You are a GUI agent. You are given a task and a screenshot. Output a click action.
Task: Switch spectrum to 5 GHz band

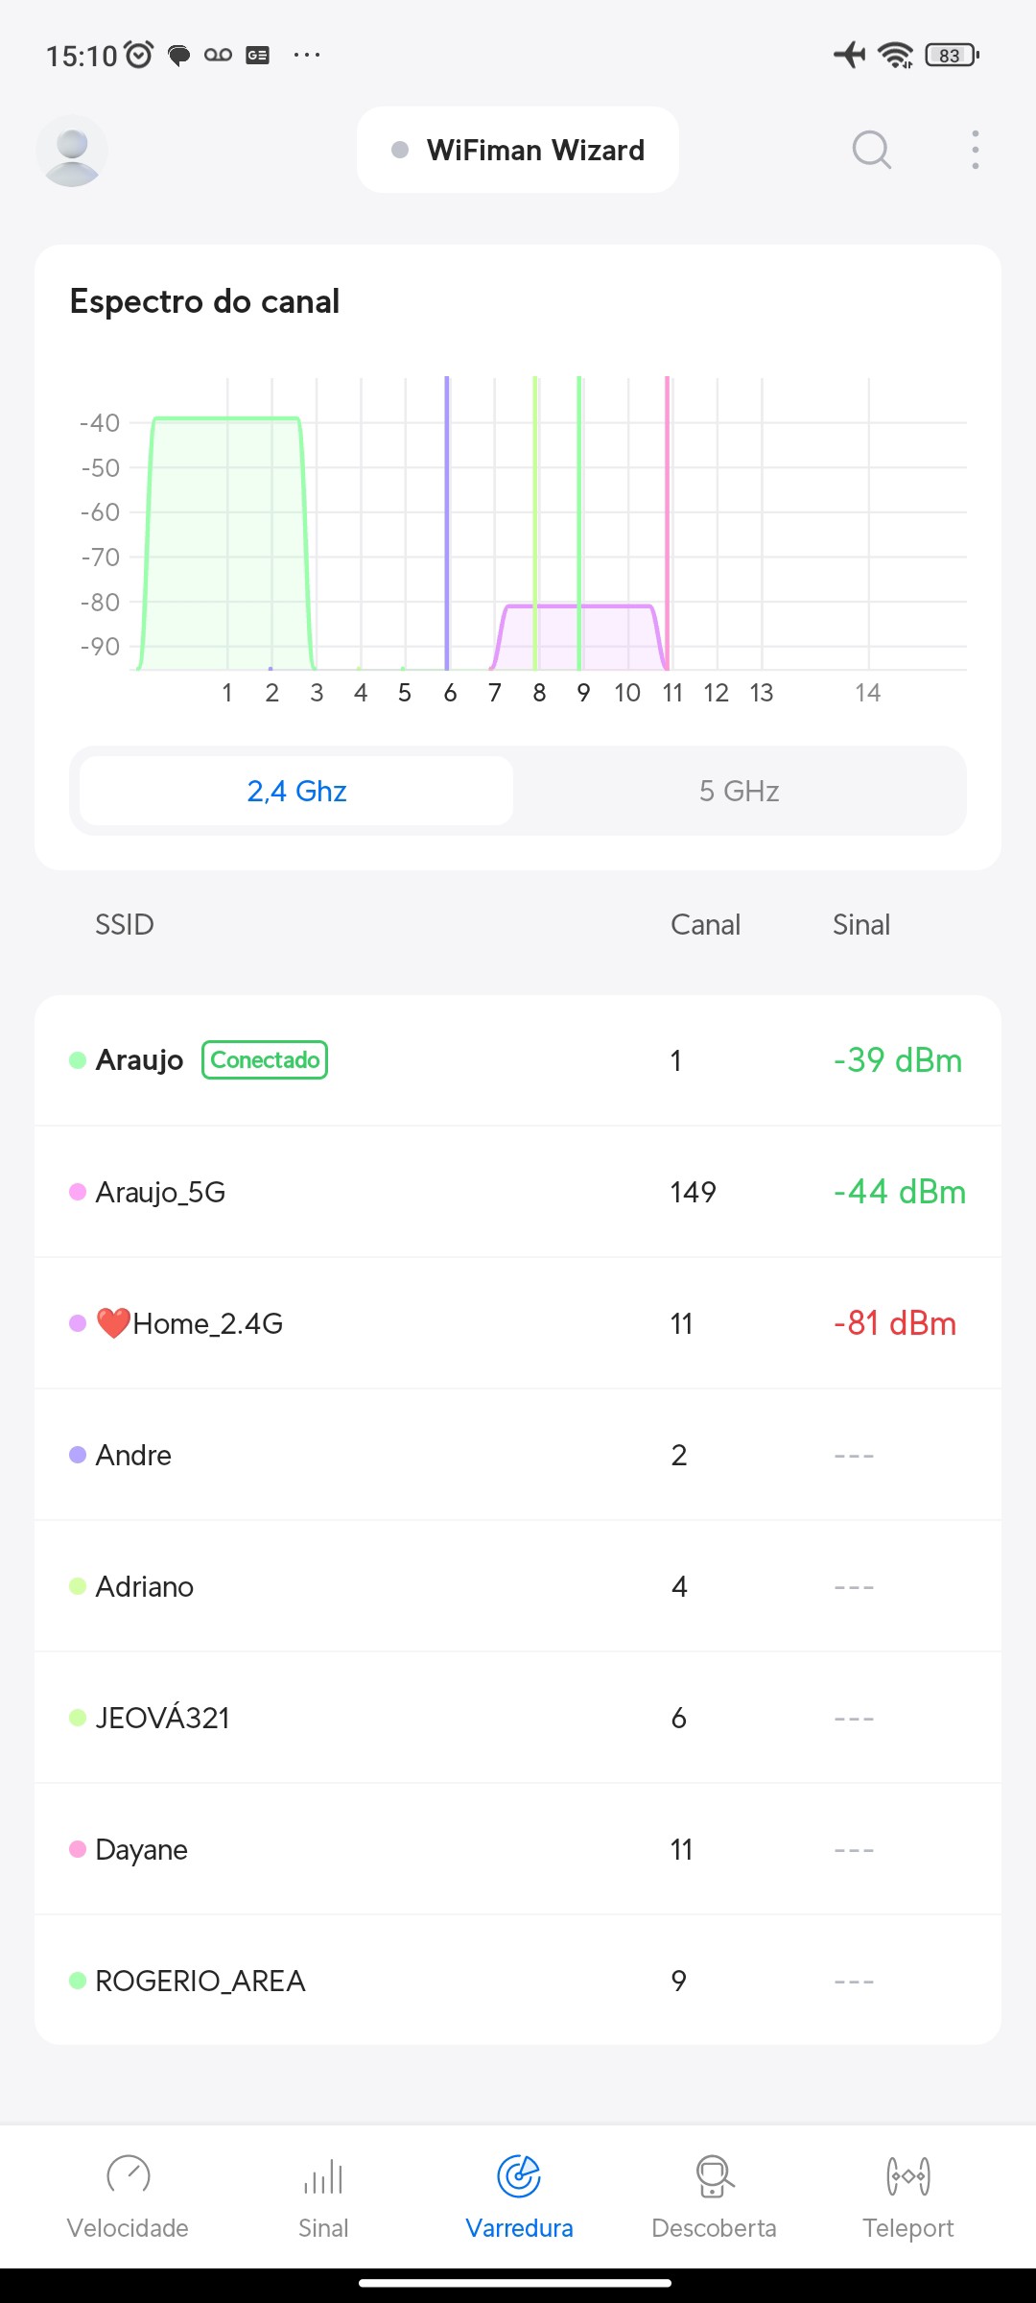739,791
